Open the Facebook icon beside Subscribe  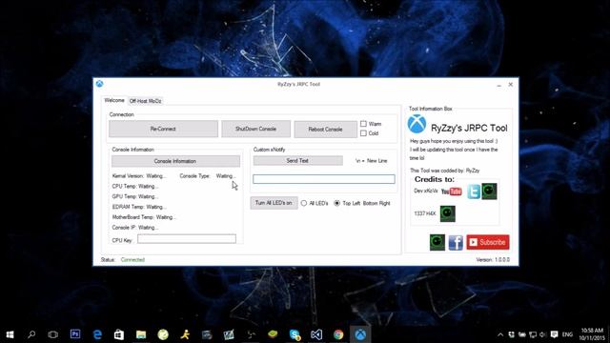coord(456,243)
